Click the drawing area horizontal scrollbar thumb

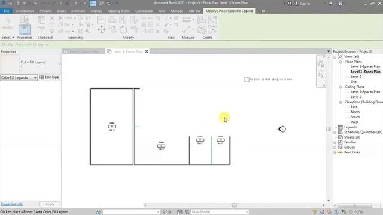(235, 205)
